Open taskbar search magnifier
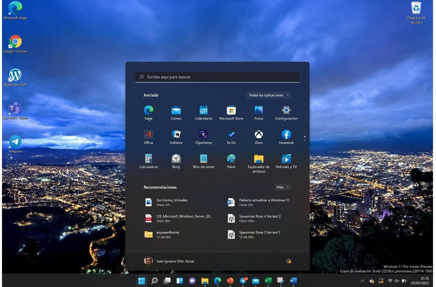Screen dimensions: 436x287 point(154,281)
